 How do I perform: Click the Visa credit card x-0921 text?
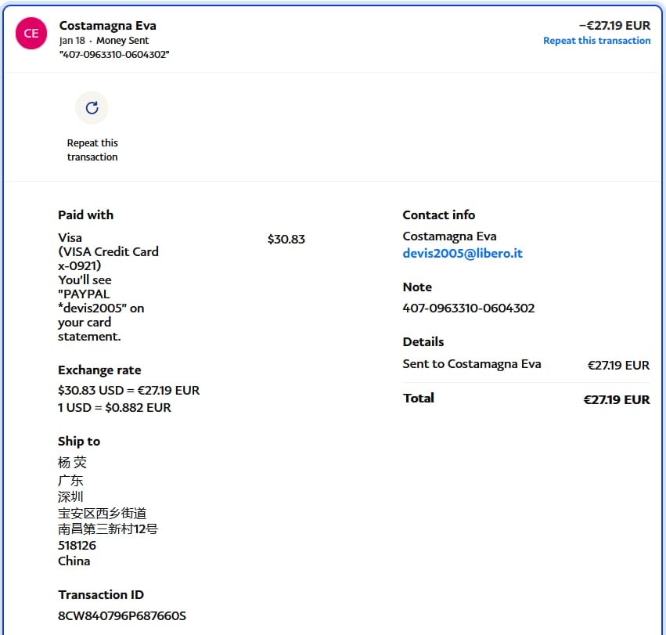(108, 251)
